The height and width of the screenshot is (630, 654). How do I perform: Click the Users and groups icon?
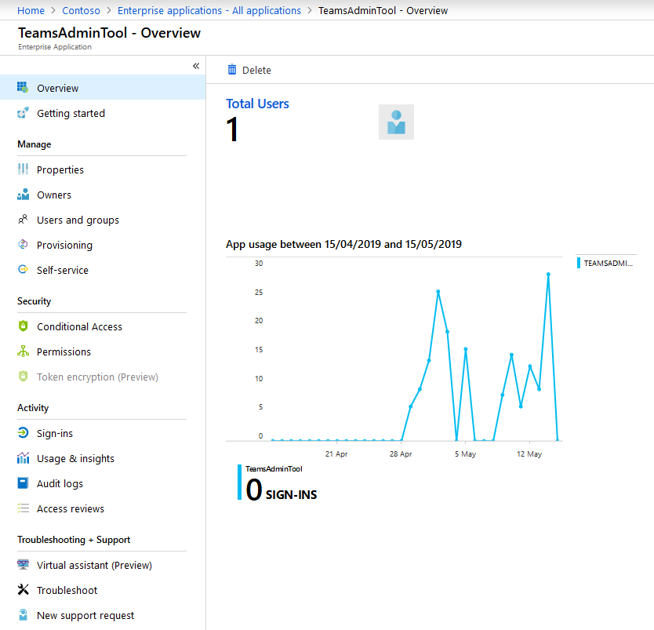coord(23,220)
